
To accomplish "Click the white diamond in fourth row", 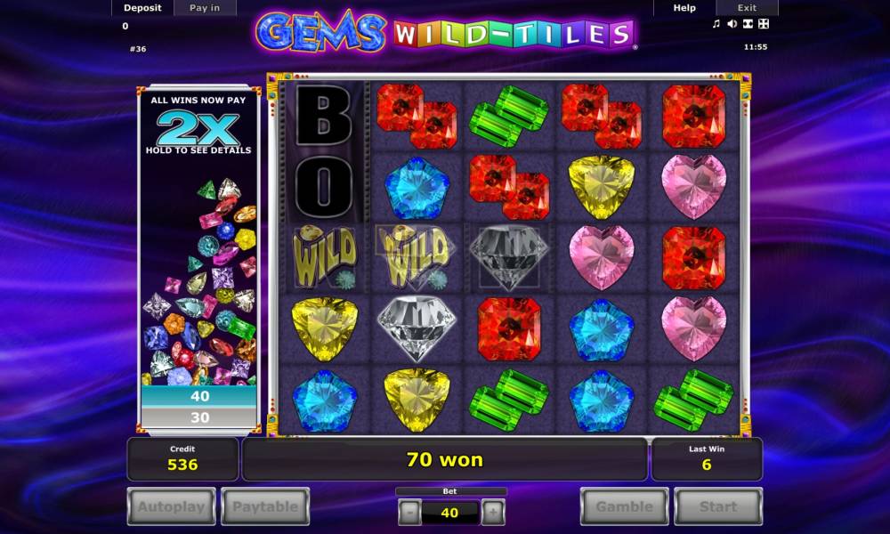I will click(x=417, y=328).
